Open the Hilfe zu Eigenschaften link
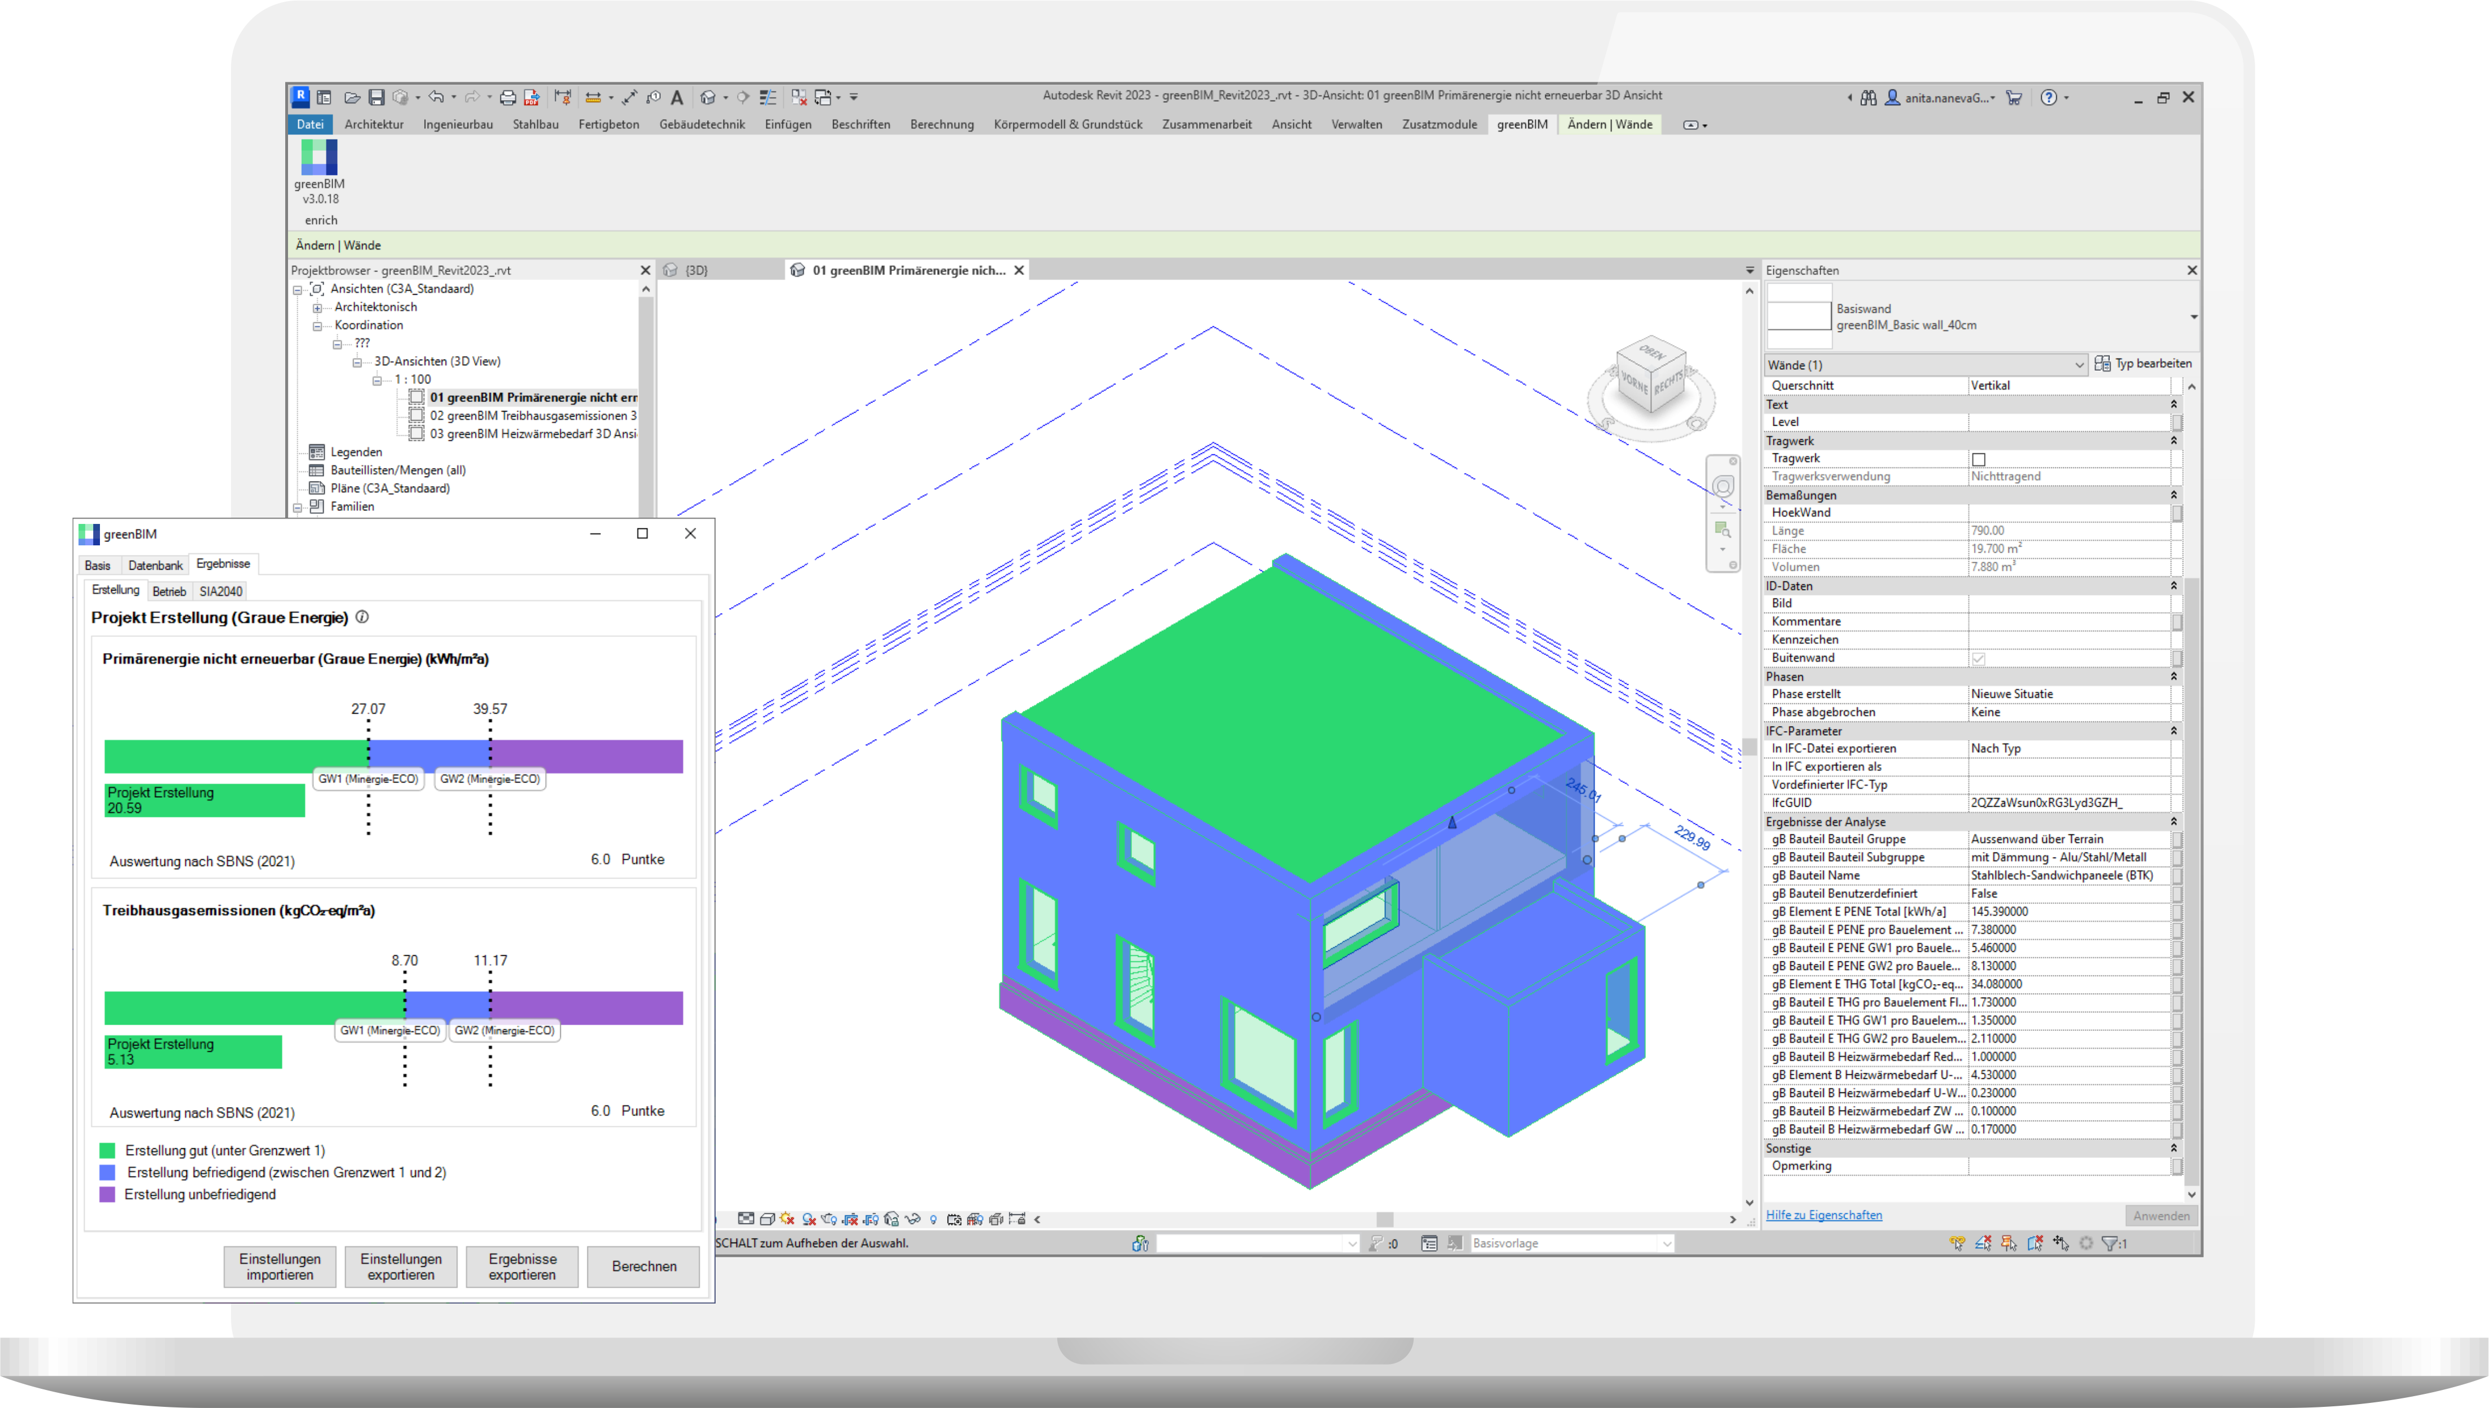 click(1824, 1215)
